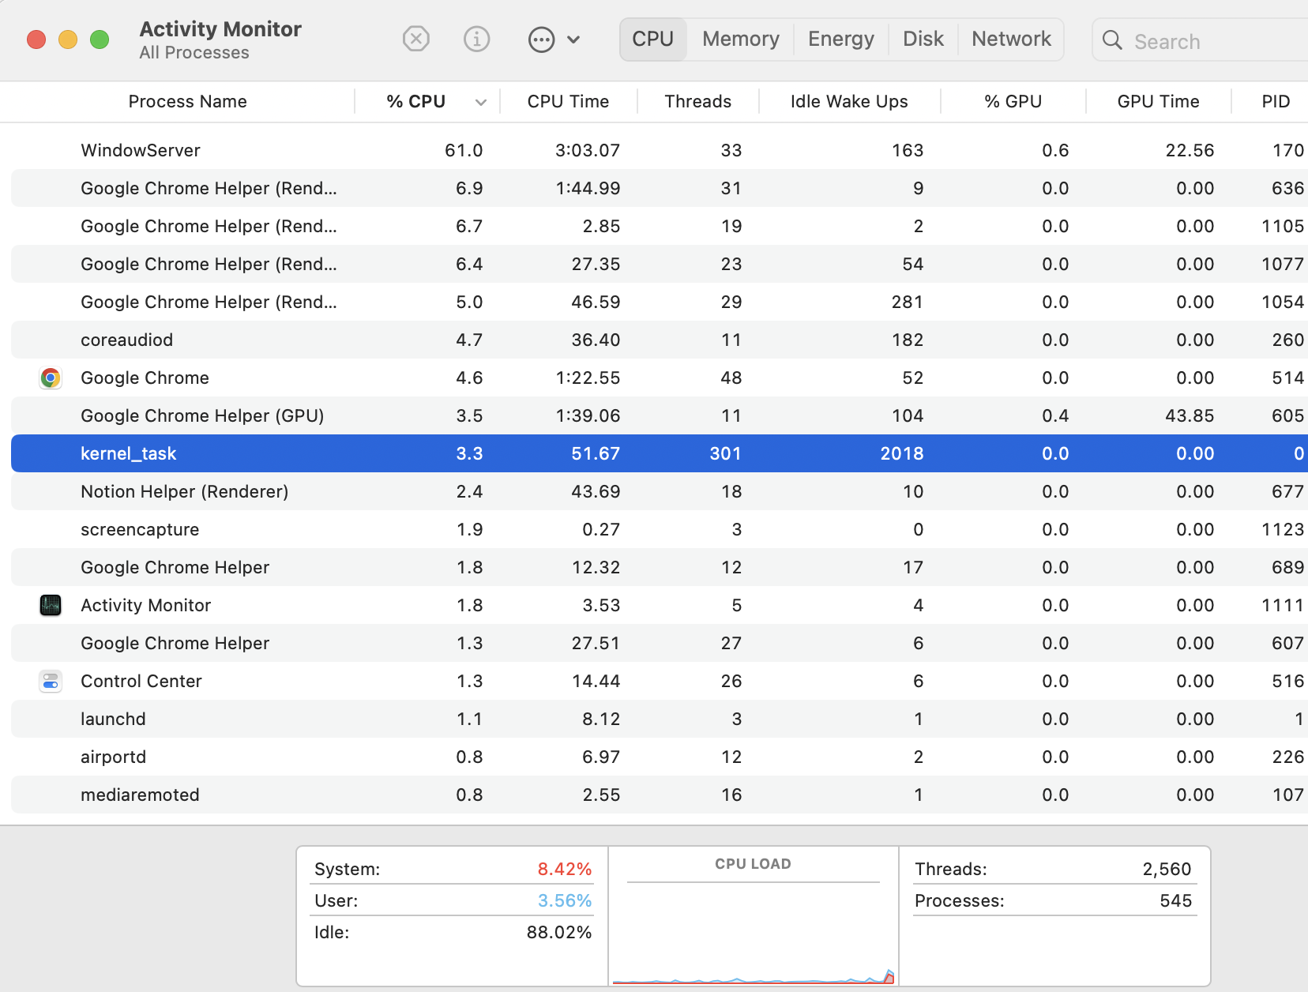The width and height of the screenshot is (1308, 992).
Task: Click WindowServer's 3:03.07 CPU time
Action: [588, 151]
